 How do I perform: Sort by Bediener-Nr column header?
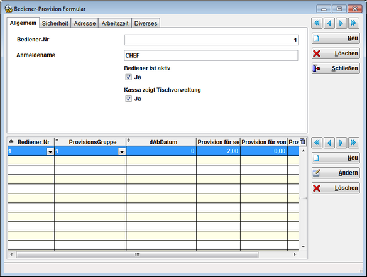(31, 142)
